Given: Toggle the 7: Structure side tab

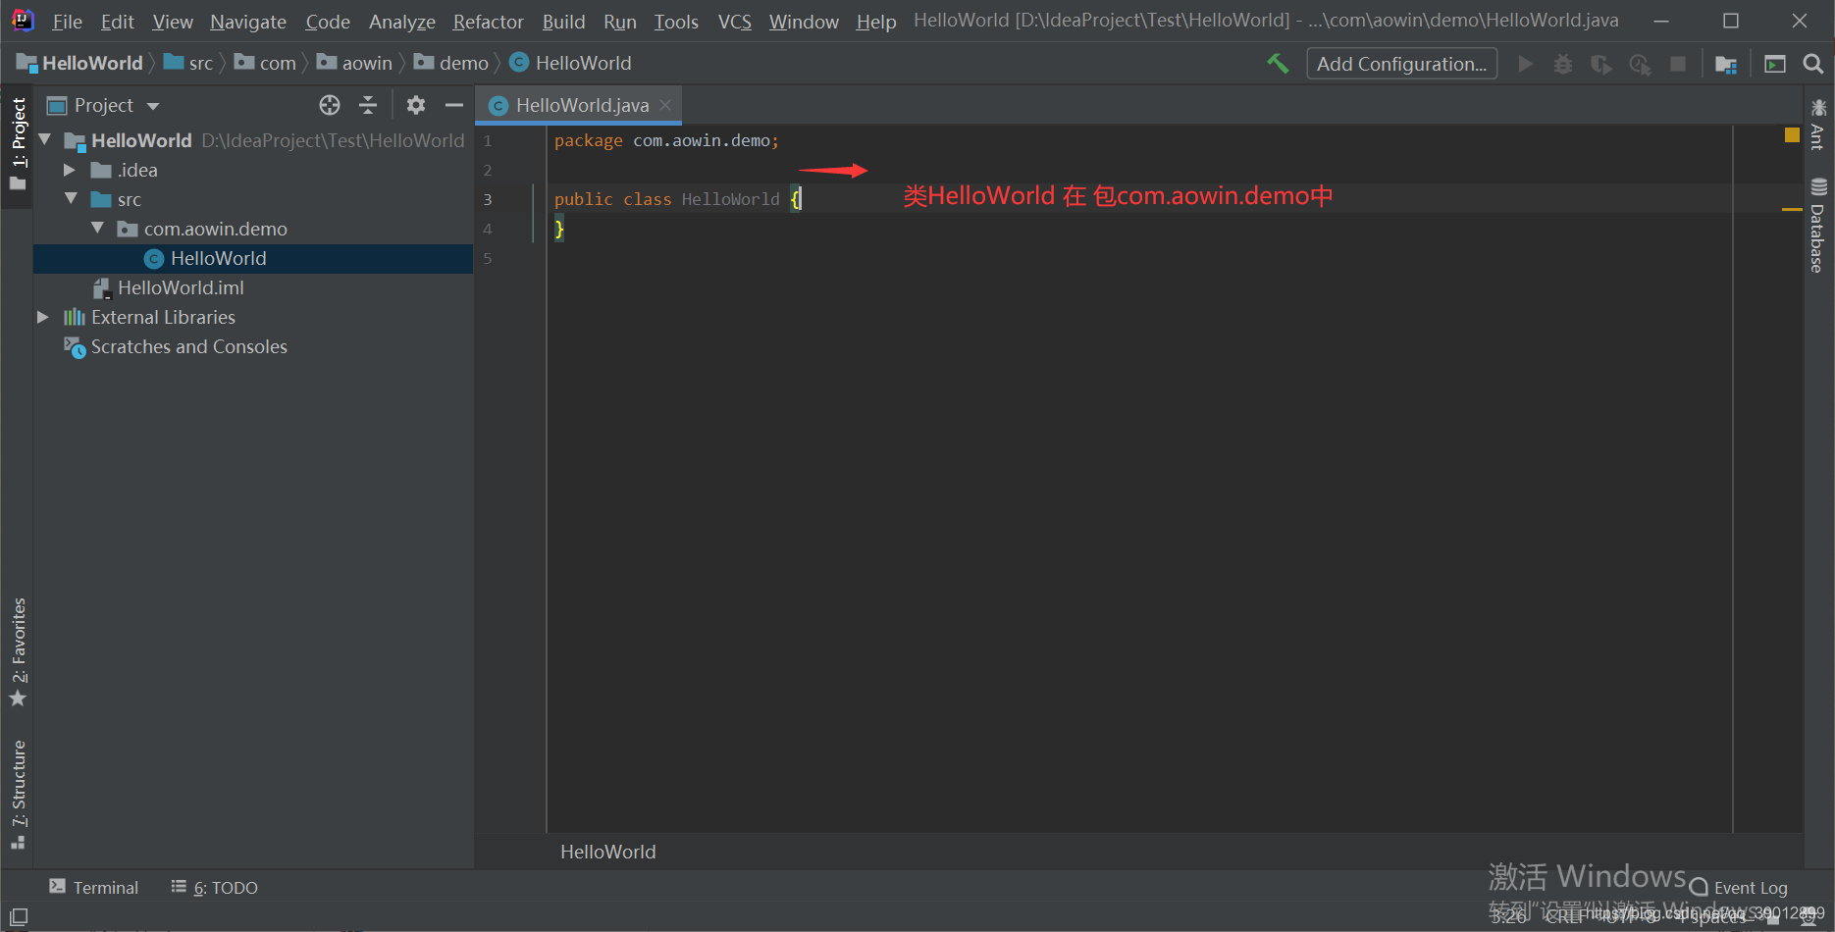Looking at the screenshot, I should click(x=18, y=794).
